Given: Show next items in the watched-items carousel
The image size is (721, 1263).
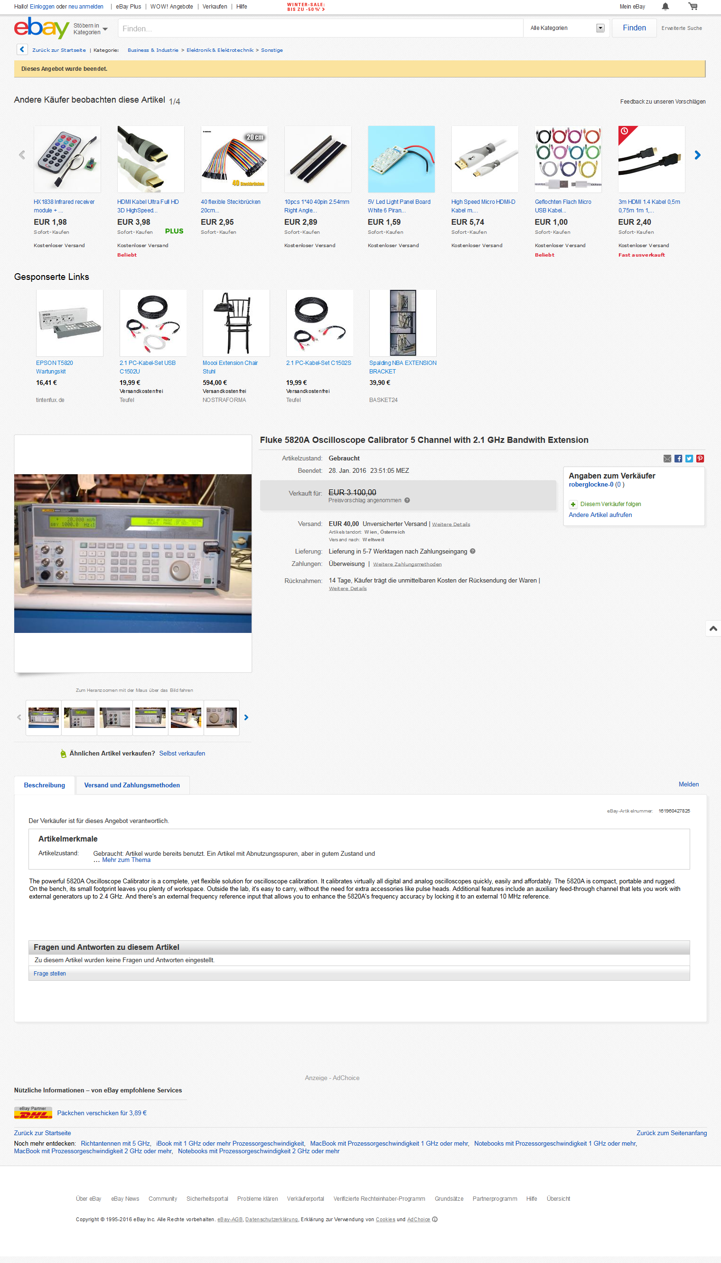Looking at the screenshot, I should pyautogui.click(x=697, y=155).
